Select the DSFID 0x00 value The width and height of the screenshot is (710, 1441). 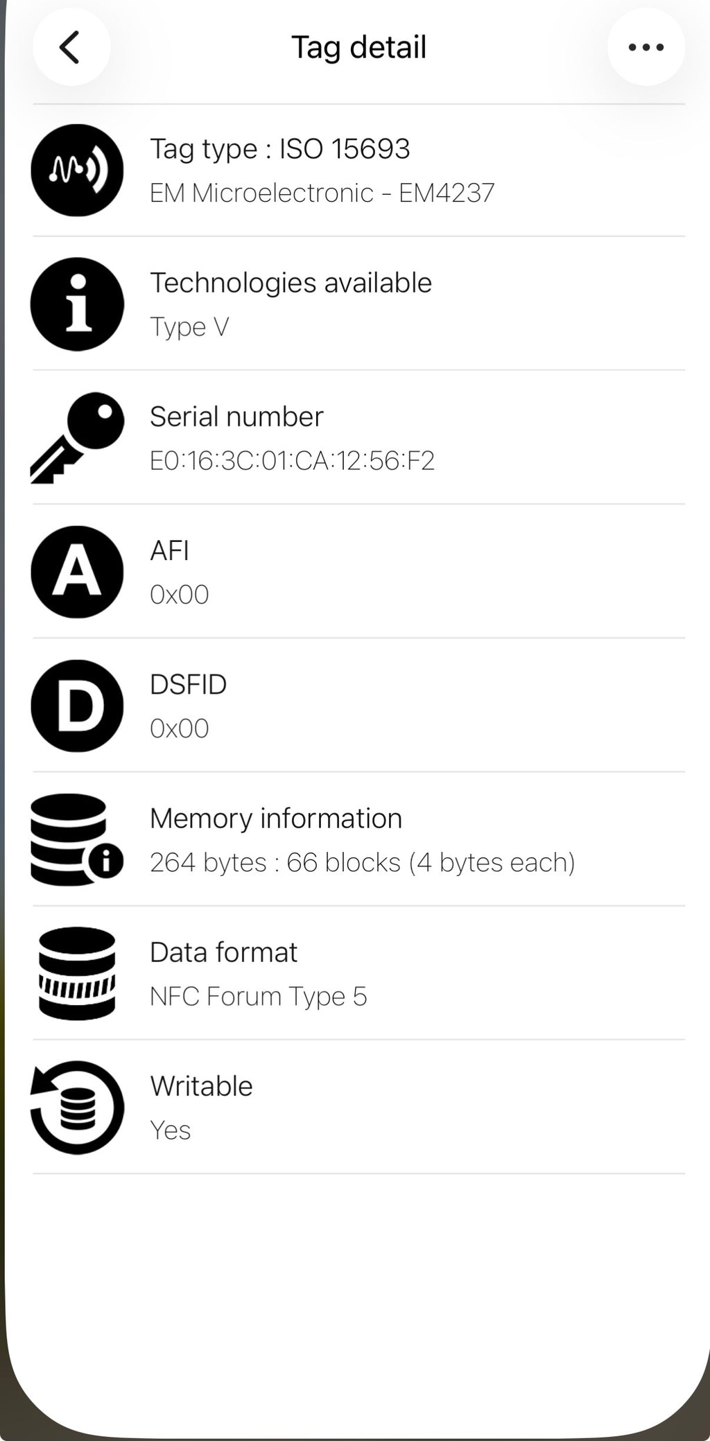[180, 728]
